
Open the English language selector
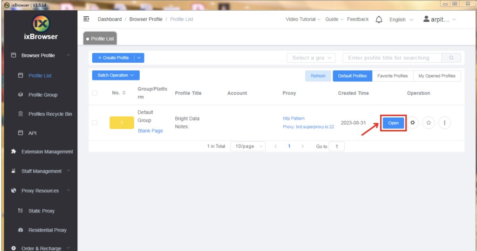coord(401,20)
